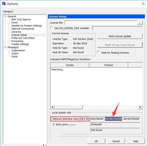Screen dimensions: 147x146
Task: Click Web License Update button
Action: pyautogui.click(x=120, y=36)
